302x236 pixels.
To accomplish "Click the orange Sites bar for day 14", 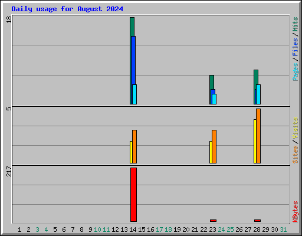I will pyautogui.click(x=134, y=146).
